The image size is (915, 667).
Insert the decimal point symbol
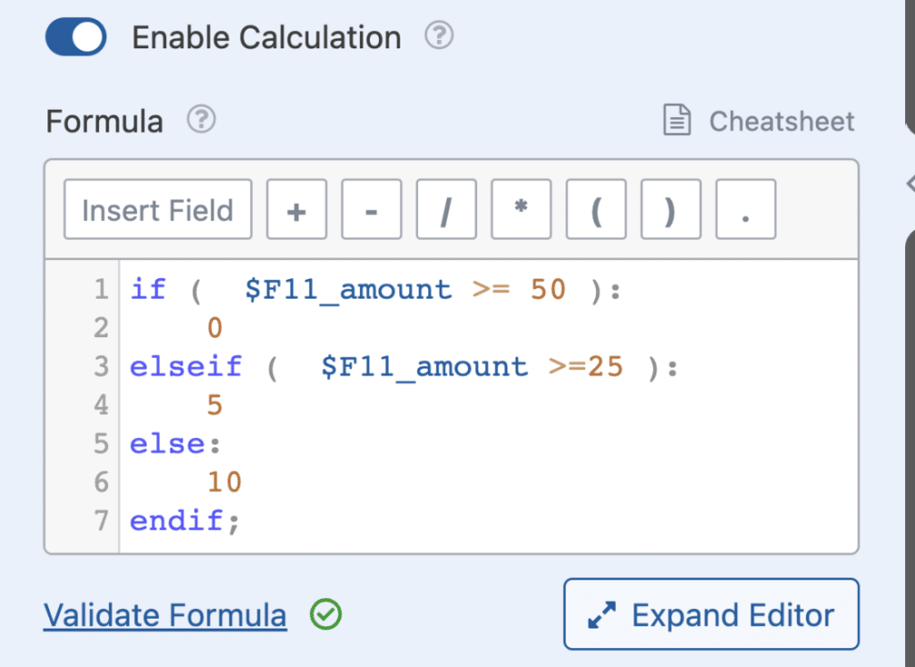coord(746,211)
